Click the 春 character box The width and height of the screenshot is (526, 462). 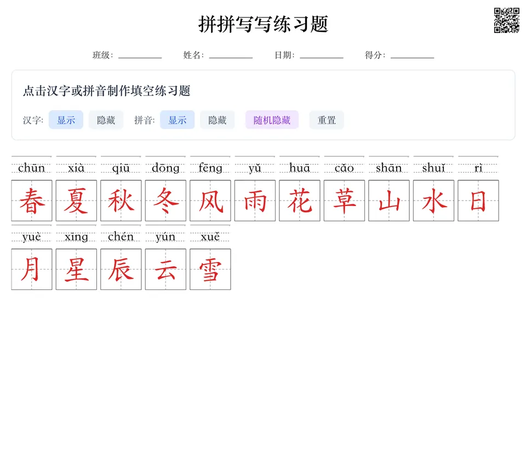point(32,201)
